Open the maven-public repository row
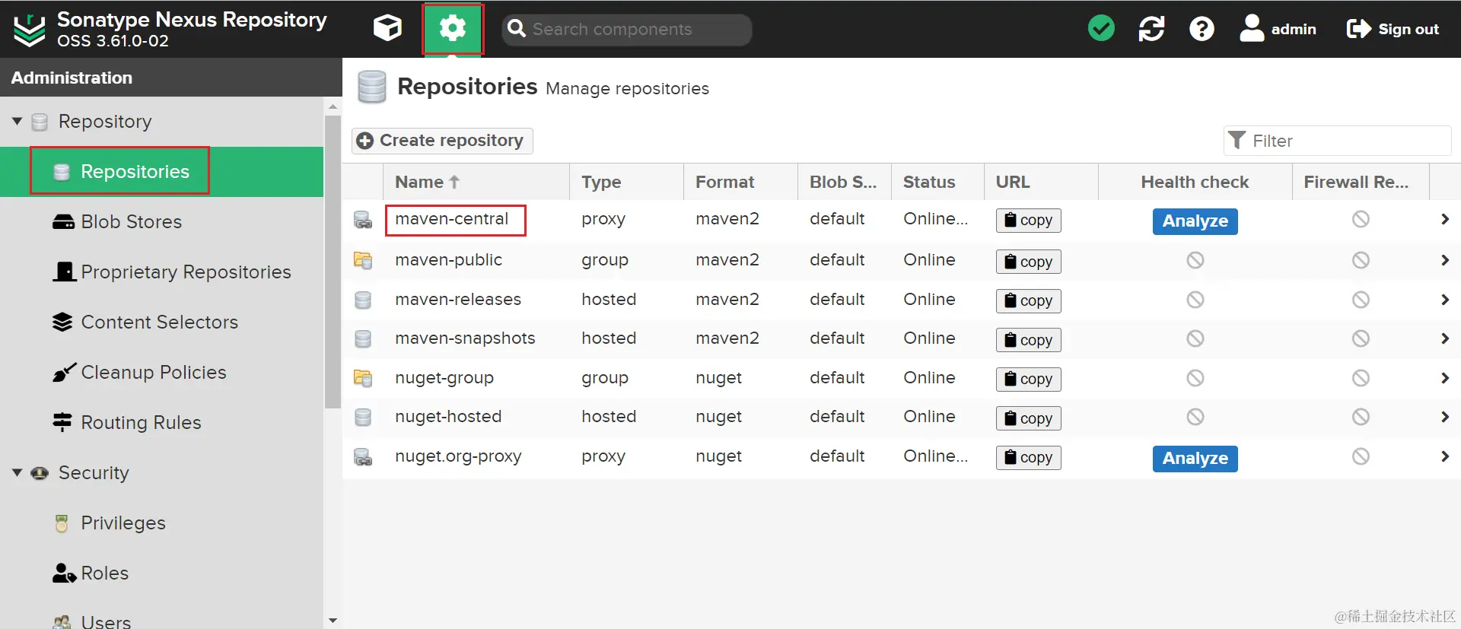This screenshot has width=1461, height=629. click(901, 260)
